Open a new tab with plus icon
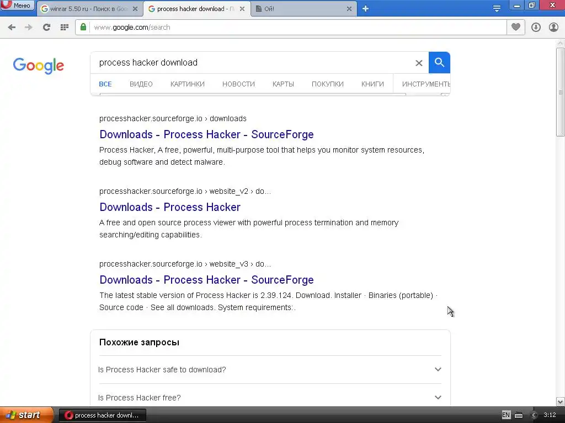The height and width of the screenshot is (423, 565). [x=365, y=9]
